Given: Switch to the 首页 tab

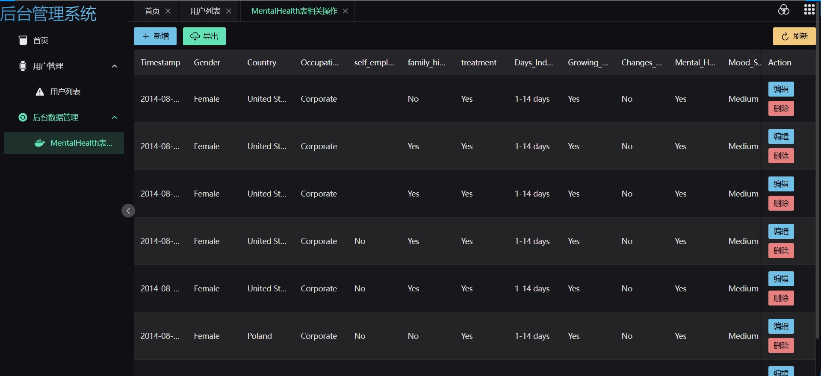Looking at the screenshot, I should point(152,11).
